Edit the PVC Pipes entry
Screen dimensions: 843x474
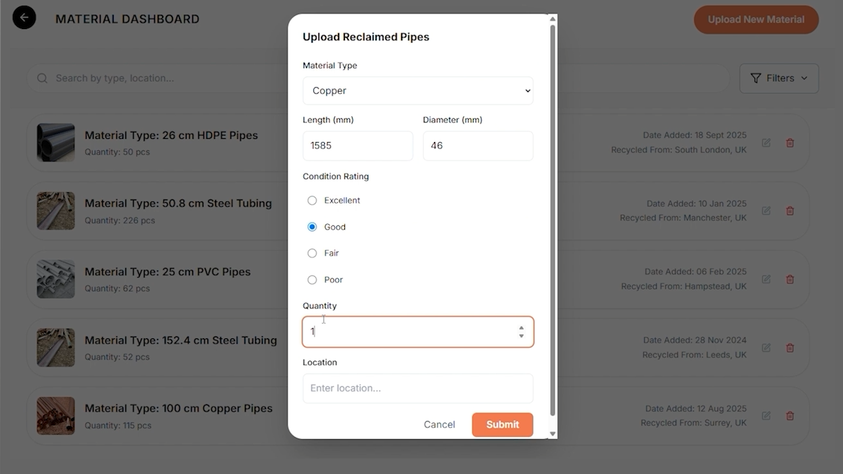766,280
